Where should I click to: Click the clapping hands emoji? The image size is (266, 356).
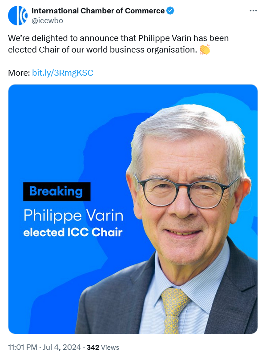(x=205, y=49)
